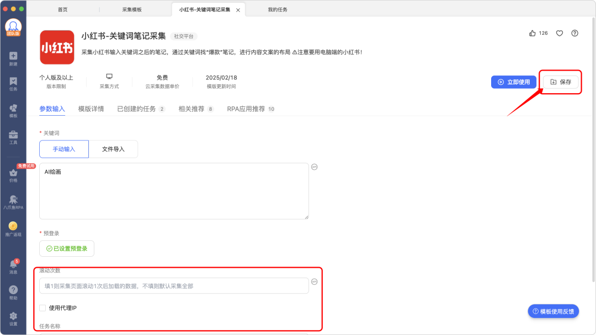This screenshot has height=335, width=596.
Task: Switch to the 首页 tab
Action: (x=63, y=9)
